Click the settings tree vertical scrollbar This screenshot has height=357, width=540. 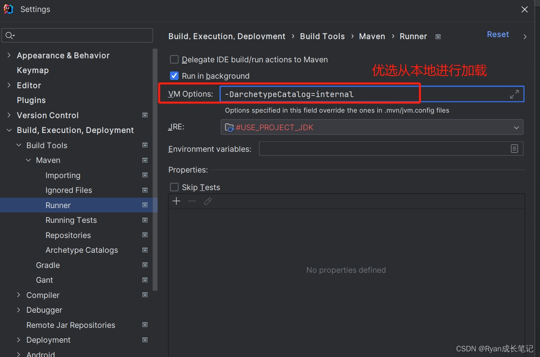pos(156,169)
